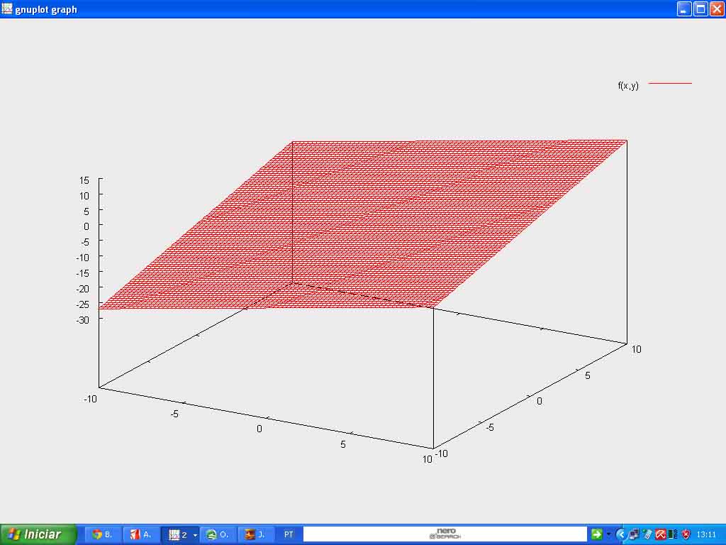Viewport: 726px width, 545px height.
Task: Click the red shield security tray icon
Action: click(x=686, y=534)
